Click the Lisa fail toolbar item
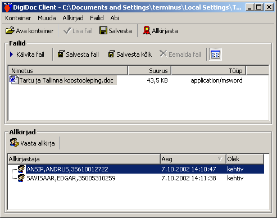The image size is (277, 218). tap(78, 31)
